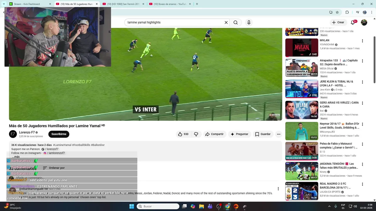Open Copilot from taskbar

pyautogui.click(x=193, y=206)
